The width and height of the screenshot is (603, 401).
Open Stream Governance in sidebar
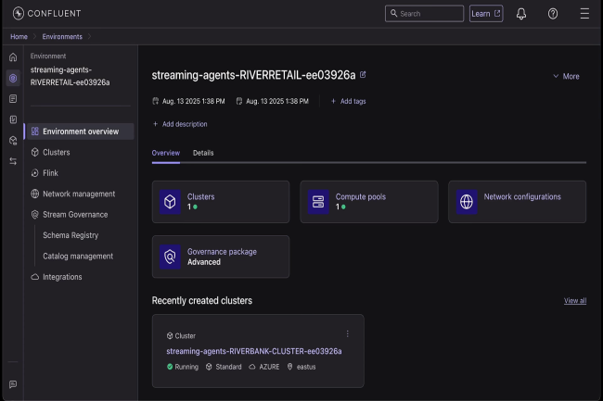click(x=75, y=215)
